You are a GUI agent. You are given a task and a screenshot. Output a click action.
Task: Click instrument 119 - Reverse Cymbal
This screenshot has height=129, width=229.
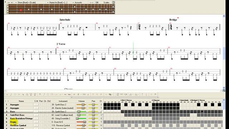point(60,125)
